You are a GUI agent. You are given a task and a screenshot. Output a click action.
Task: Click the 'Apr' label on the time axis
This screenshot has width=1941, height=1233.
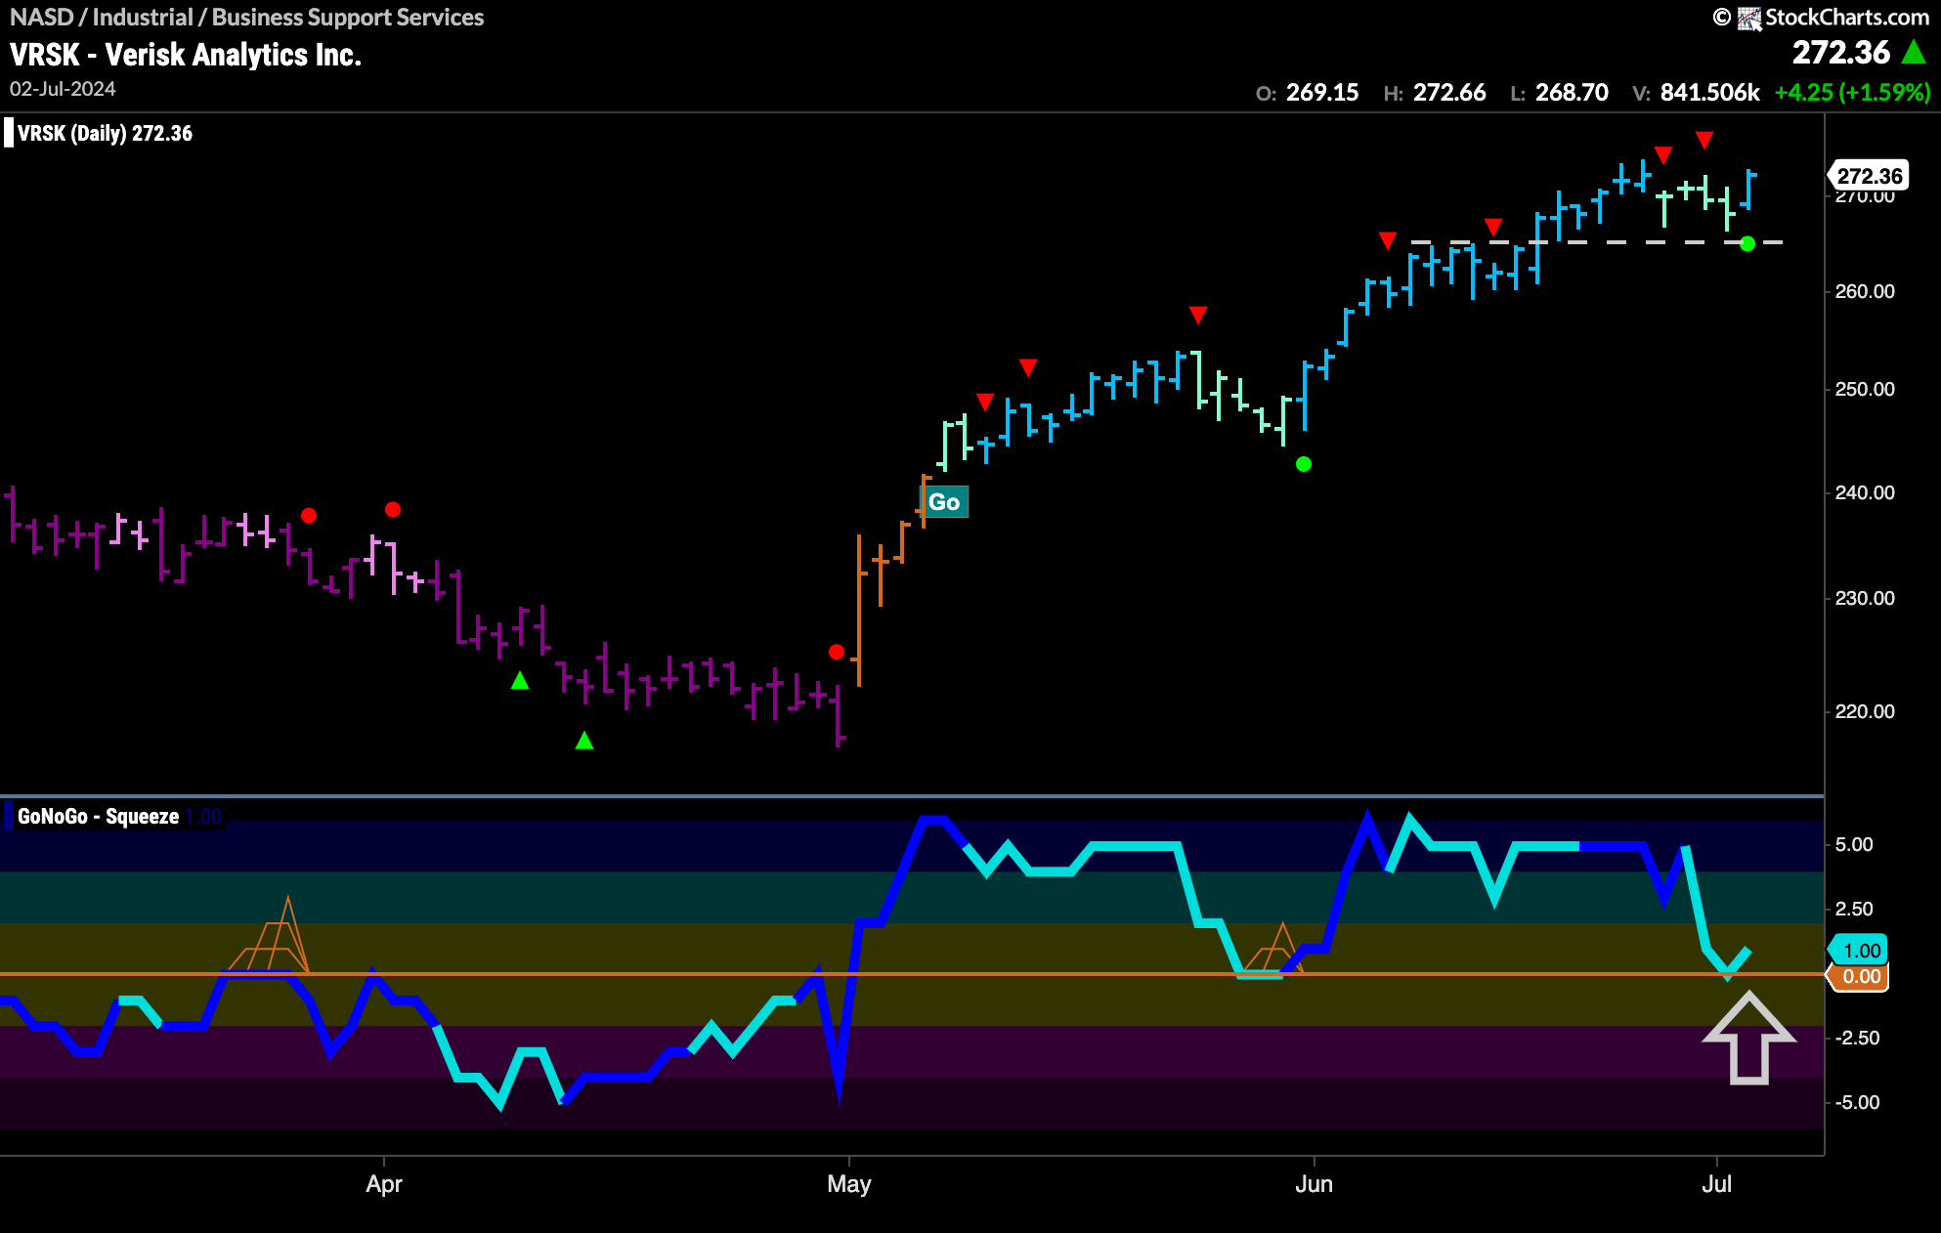point(384,1184)
